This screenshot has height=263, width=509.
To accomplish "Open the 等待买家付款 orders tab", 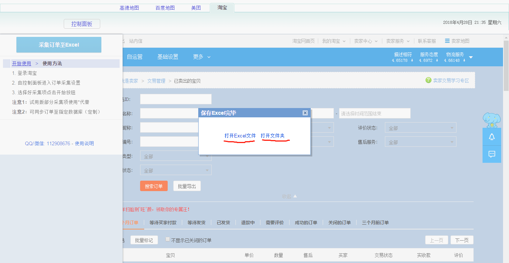I will coord(163,223).
